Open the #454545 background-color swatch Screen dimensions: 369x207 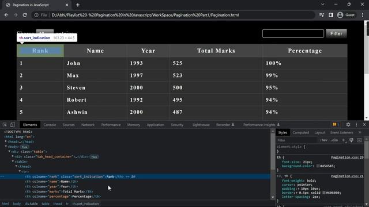(318, 166)
